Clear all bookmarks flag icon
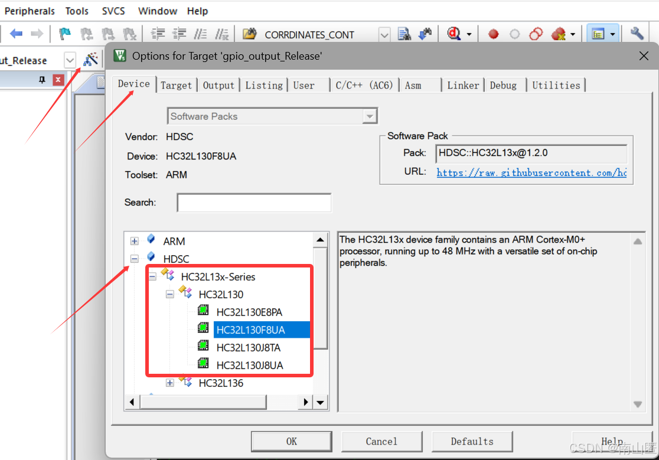 [x=129, y=34]
